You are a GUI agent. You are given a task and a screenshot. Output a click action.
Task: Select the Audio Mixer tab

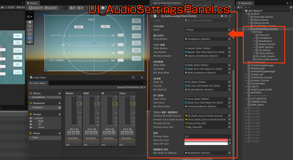(39, 83)
